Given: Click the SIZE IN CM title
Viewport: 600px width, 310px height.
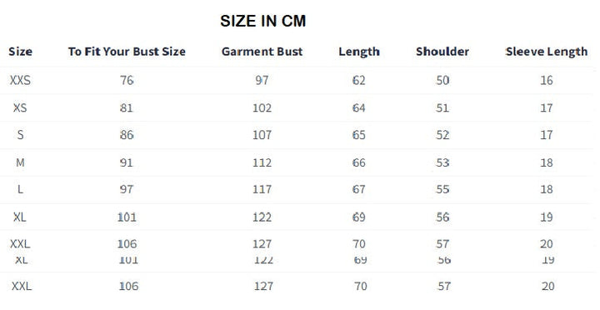Looking at the screenshot, I should (262, 21).
